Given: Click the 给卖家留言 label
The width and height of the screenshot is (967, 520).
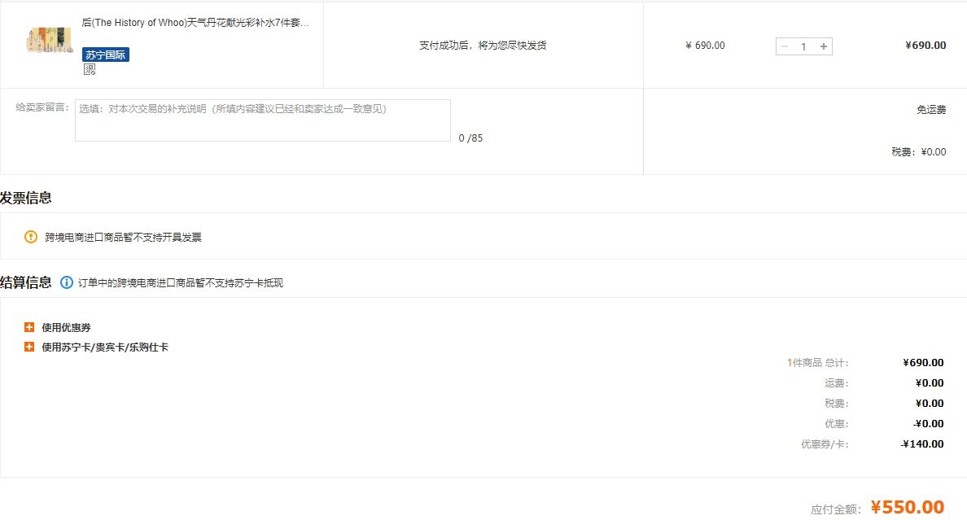Looking at the screenshot, I should pos(42,107).
